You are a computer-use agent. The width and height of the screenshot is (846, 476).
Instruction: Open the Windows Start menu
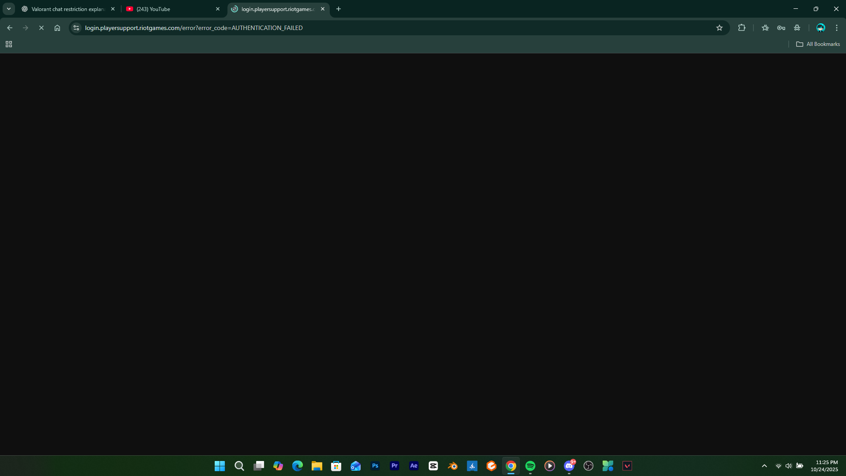[220, 466]
